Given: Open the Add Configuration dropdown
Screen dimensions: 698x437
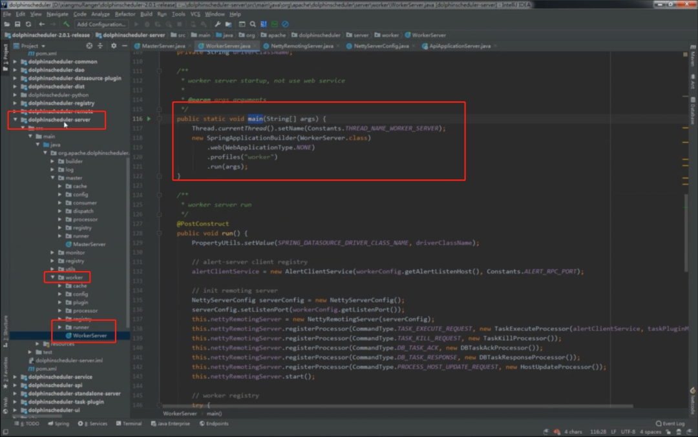Looking at the screenshot, I should [x=101, y=24].
